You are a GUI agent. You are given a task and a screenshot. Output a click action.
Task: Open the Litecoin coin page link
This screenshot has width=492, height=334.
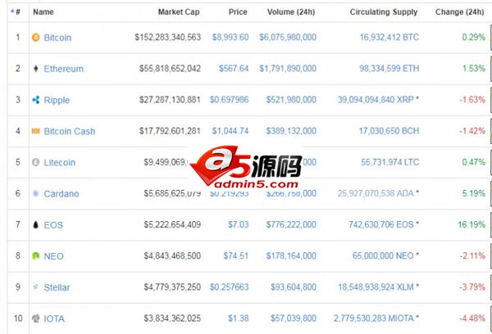(60, 163)
